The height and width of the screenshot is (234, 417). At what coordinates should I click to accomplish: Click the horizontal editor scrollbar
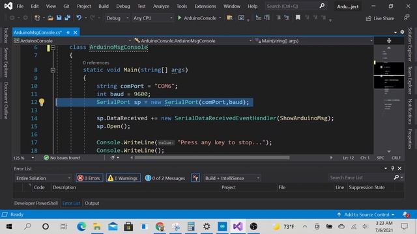212,157
